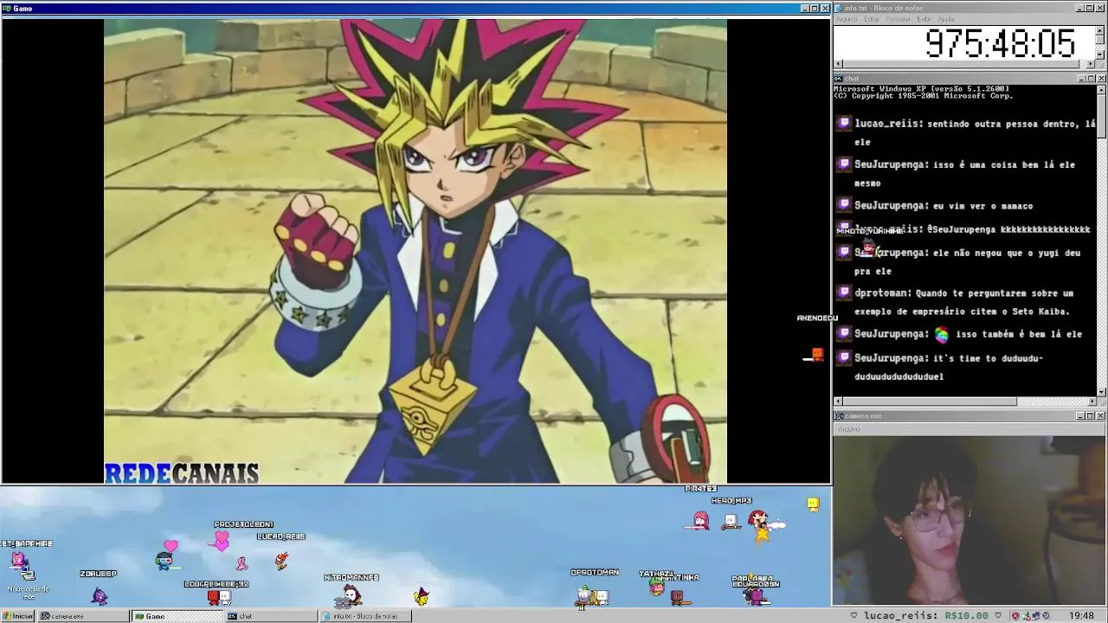Click the chat window command prompt icon

(839, 79)
